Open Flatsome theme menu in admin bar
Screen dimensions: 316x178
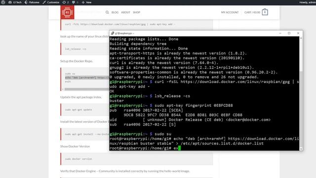click(x=32, y=2)
